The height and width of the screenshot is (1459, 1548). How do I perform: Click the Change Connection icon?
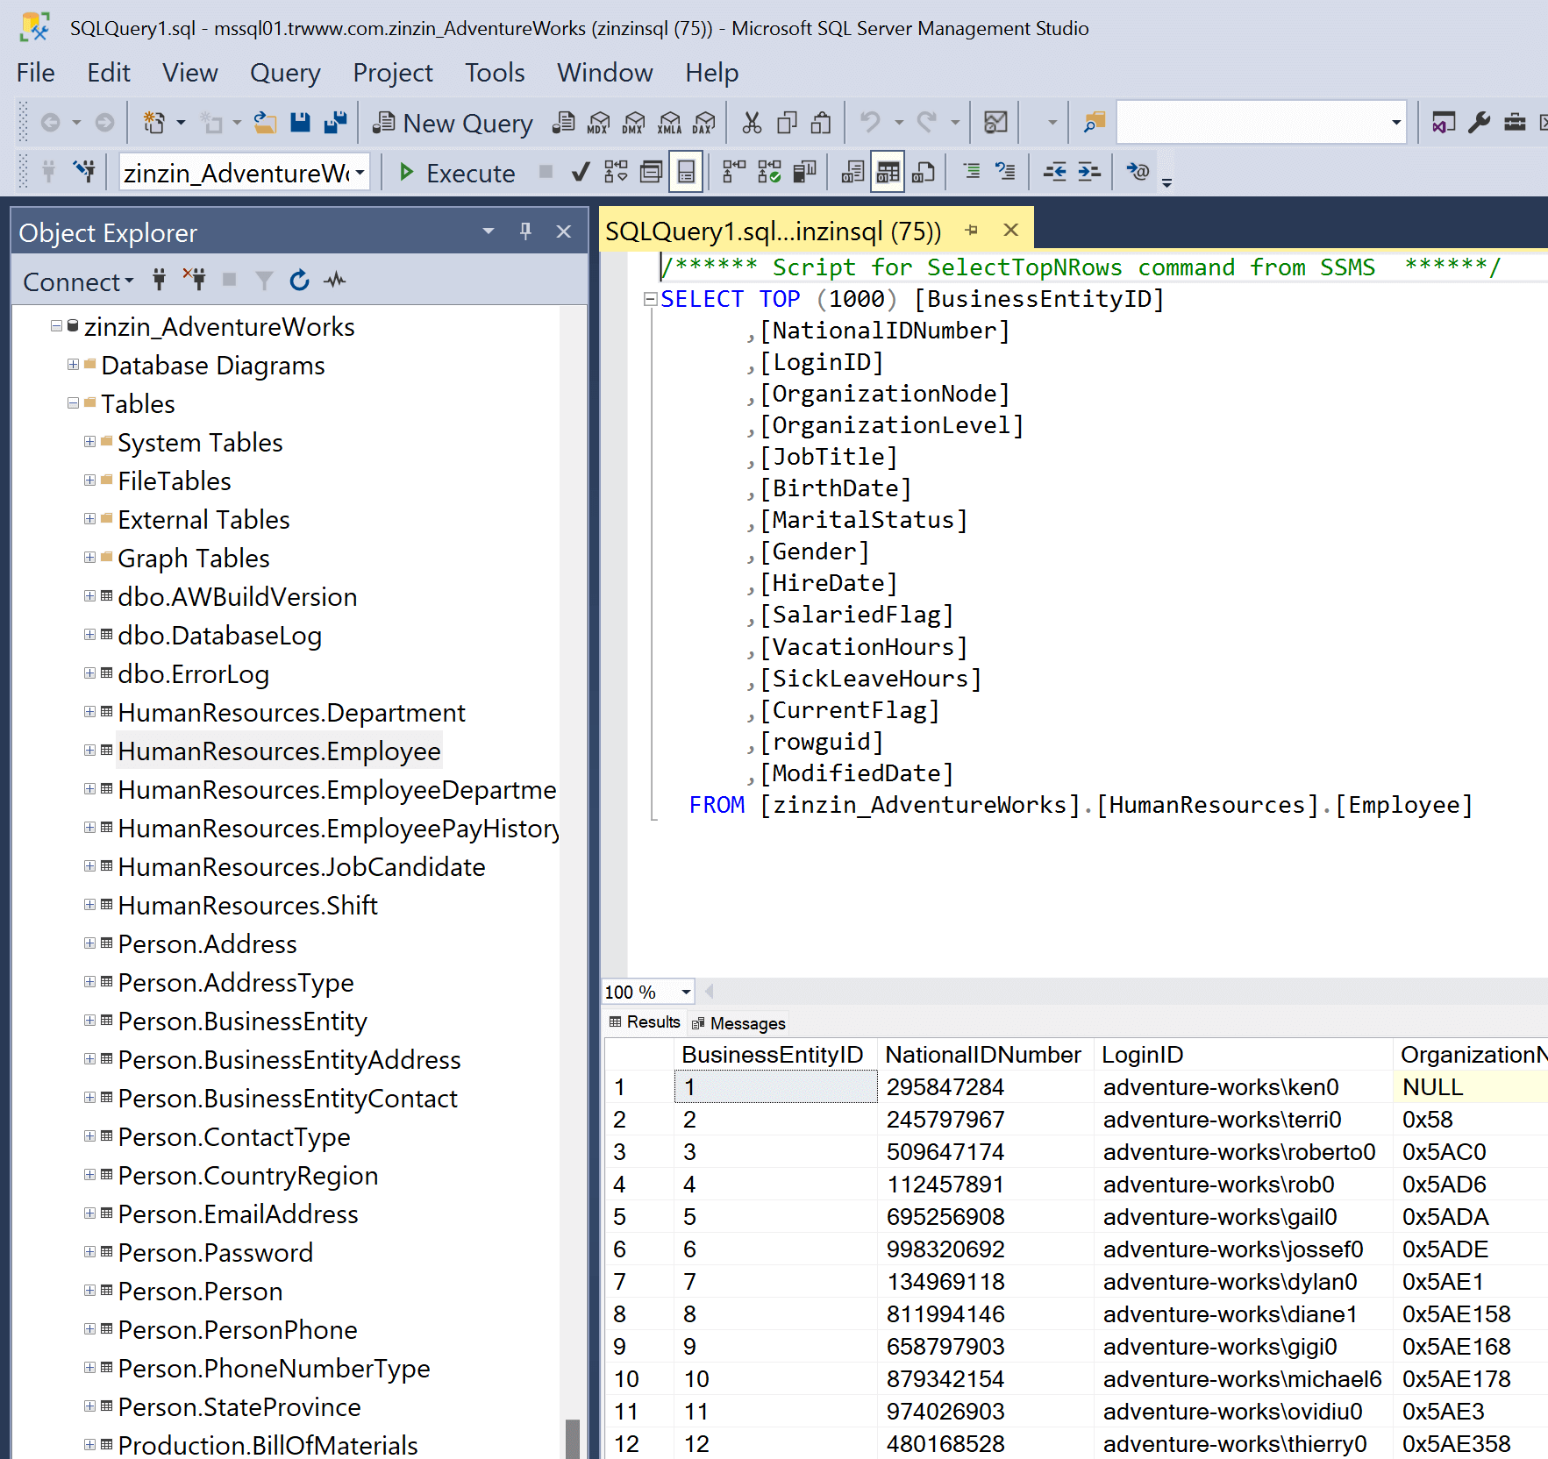coord(84,171)
